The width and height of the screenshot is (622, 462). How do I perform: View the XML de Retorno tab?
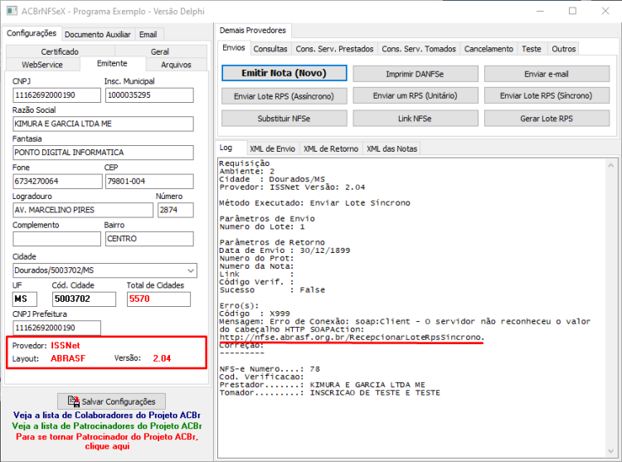pyautogui.click(x=331, y=149)
